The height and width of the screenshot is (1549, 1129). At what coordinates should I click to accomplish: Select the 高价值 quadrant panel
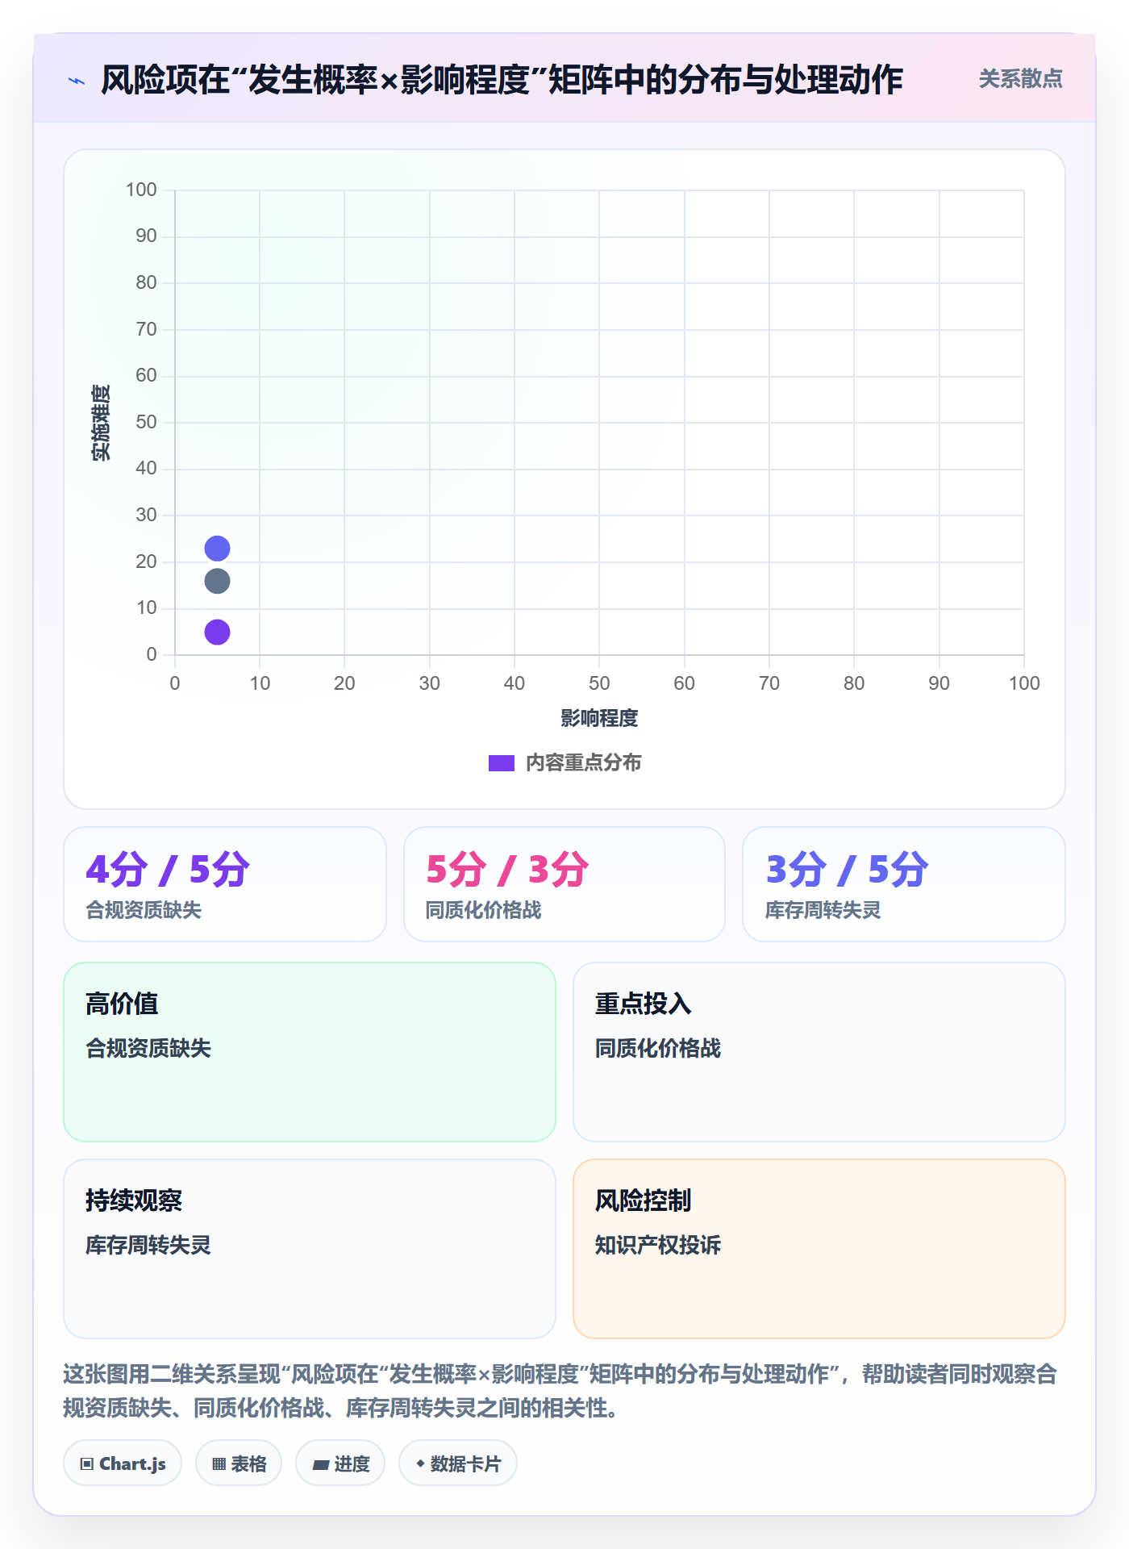[310, 1052]
